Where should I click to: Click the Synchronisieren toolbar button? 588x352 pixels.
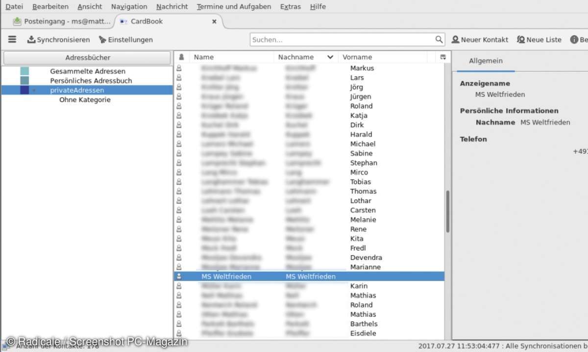click(58, 40)
